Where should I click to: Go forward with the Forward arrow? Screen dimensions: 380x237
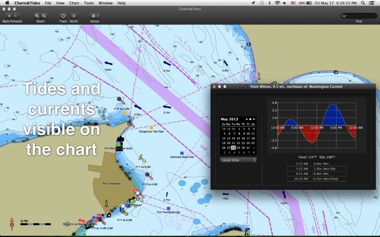tap(16, 16)
